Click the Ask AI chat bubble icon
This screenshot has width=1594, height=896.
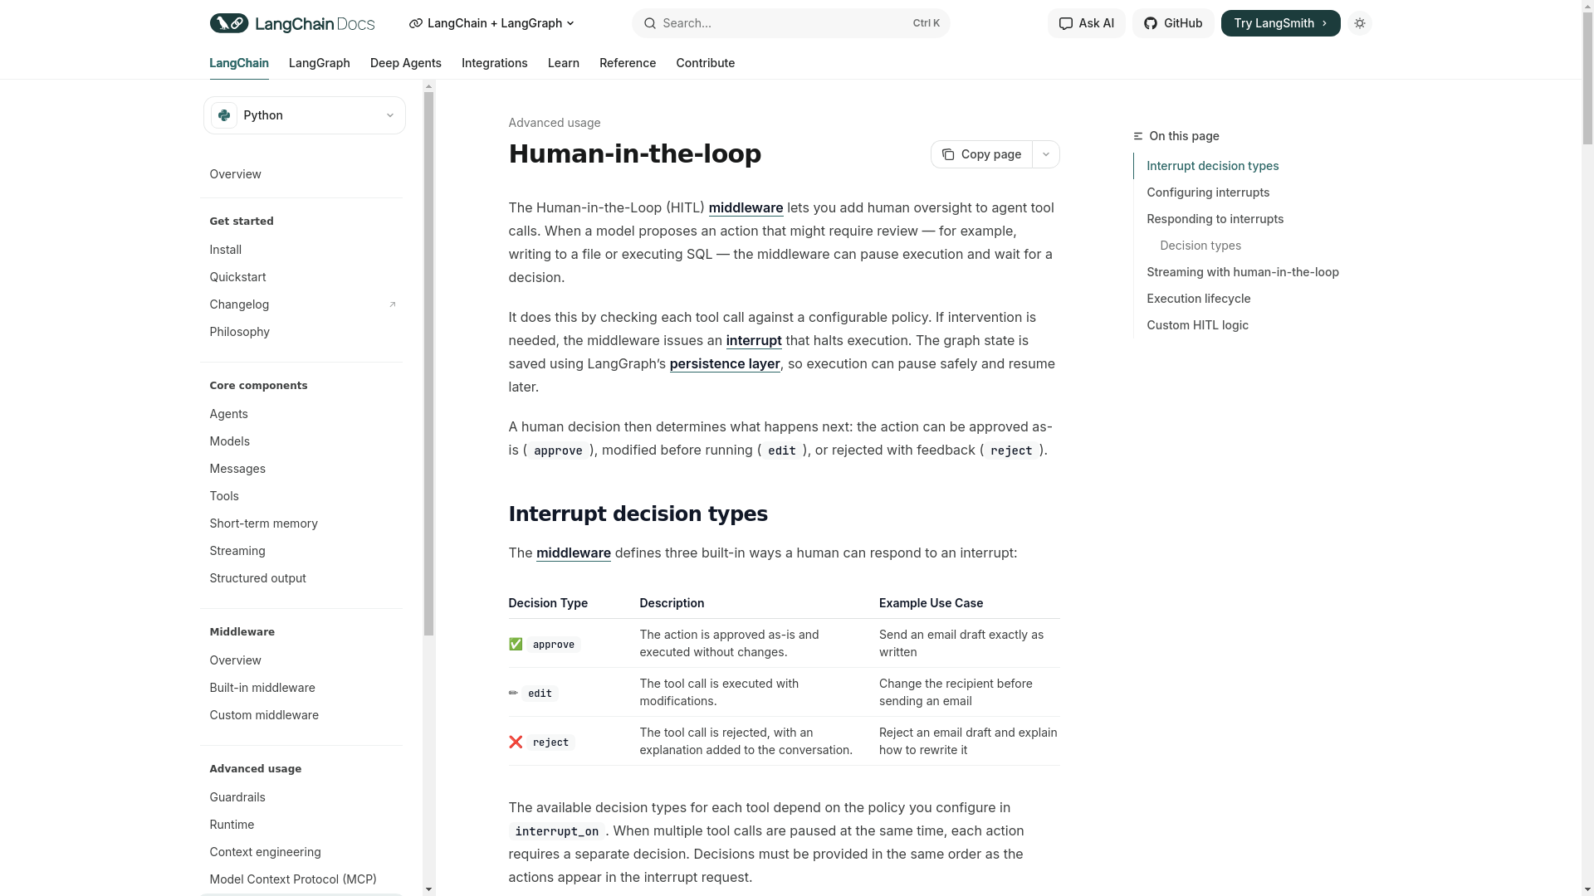coord(1066,23)
